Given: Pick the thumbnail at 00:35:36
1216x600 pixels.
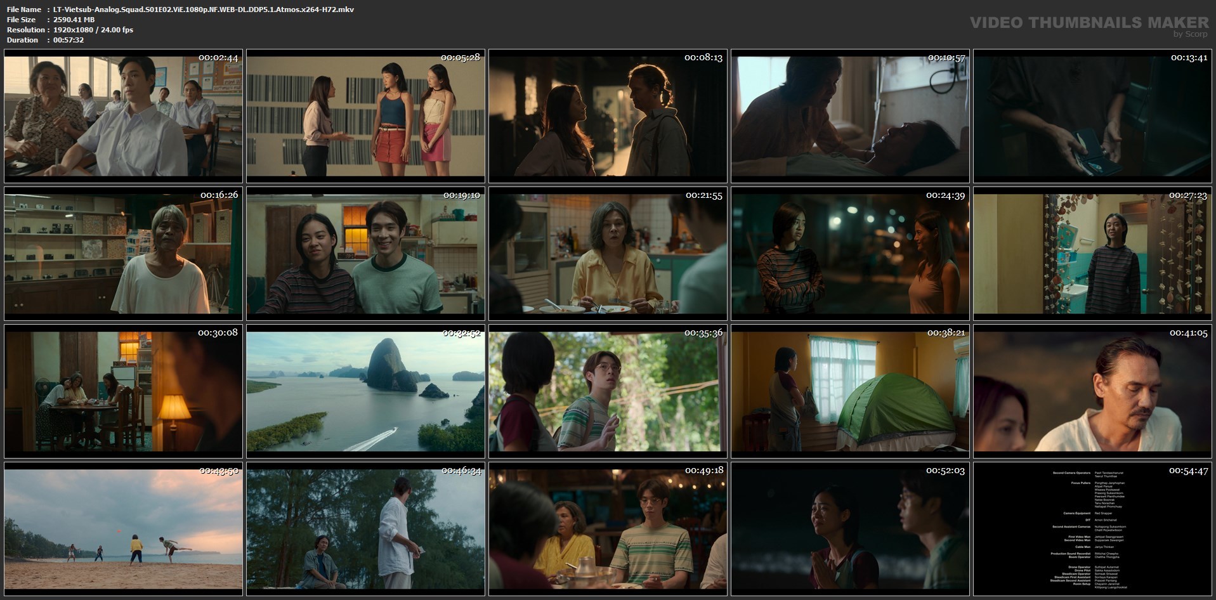Looking at the screenshot, I should [608, 391].
